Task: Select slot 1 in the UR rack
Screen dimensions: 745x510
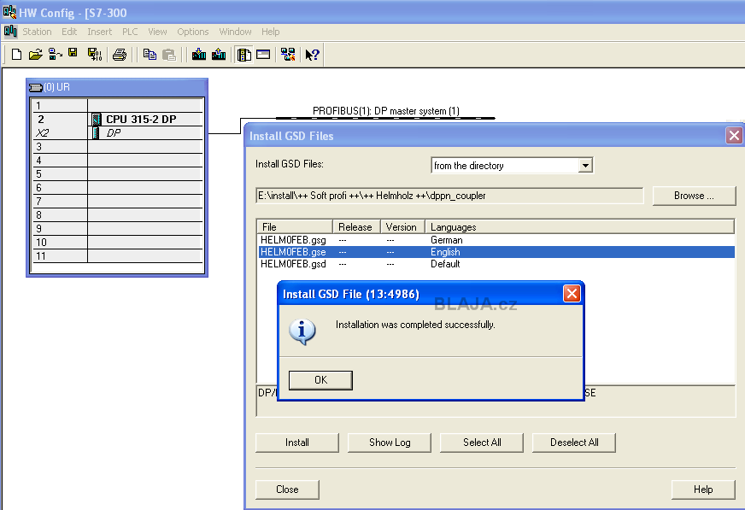Action: [x=117, y=105]
